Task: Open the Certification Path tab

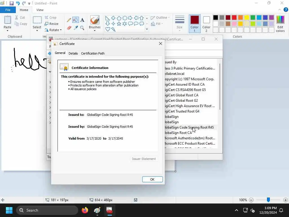Action: [93, 53]
